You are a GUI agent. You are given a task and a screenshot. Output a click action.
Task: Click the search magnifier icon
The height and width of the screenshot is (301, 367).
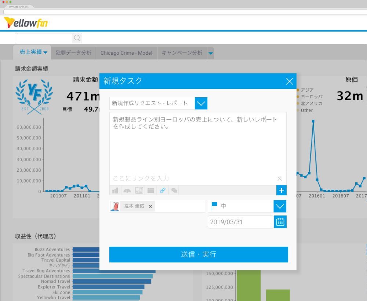pyautogui.click(x=77, y=38)
